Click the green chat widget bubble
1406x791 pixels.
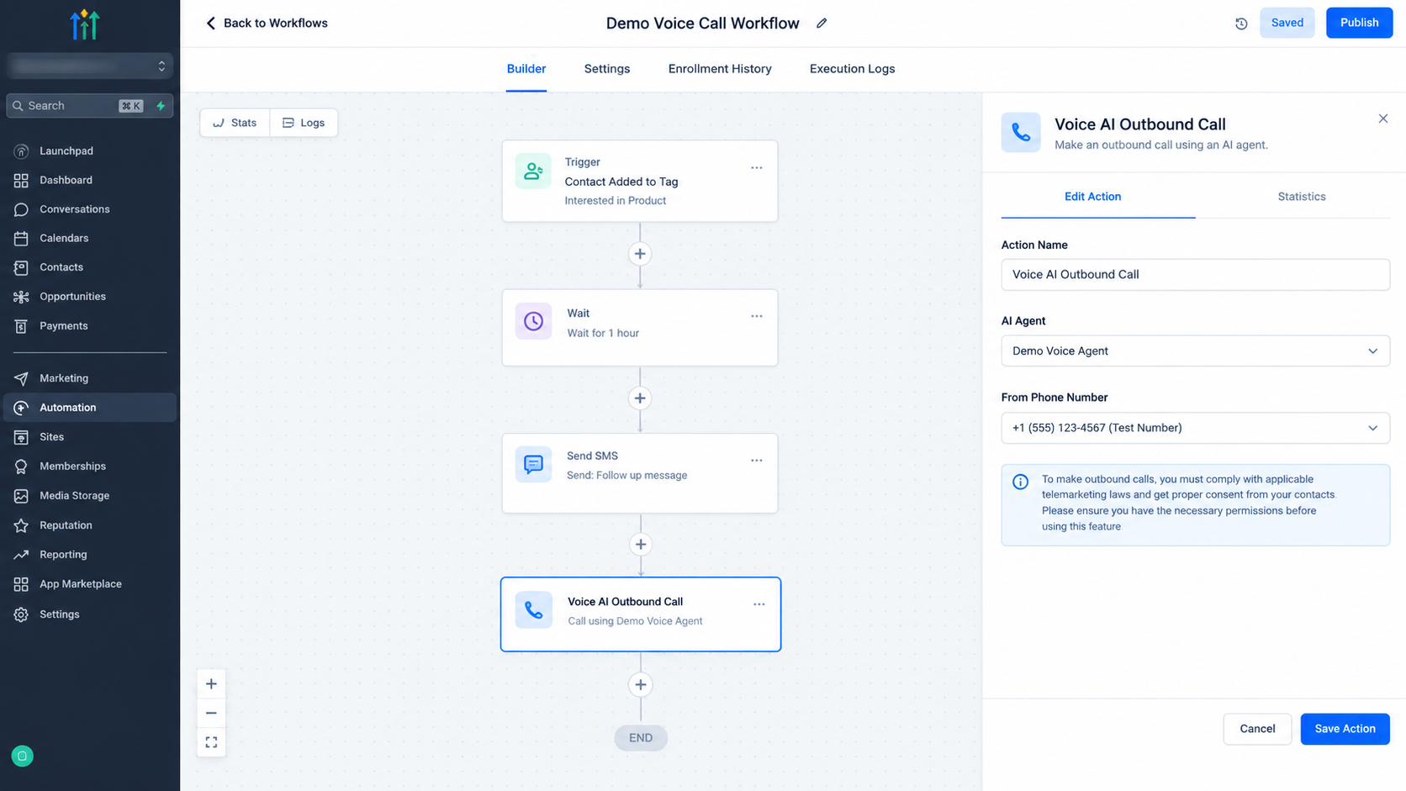click(23, 757)
